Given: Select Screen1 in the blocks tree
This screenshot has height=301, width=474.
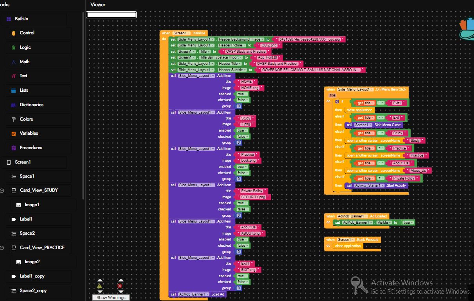Looking at the screenshot, I should pos(23,162).
